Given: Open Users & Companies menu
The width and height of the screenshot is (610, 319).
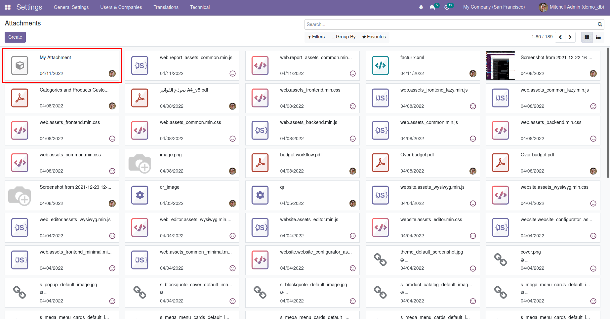Looking at the screenshot, I should [x=121, y=7].
